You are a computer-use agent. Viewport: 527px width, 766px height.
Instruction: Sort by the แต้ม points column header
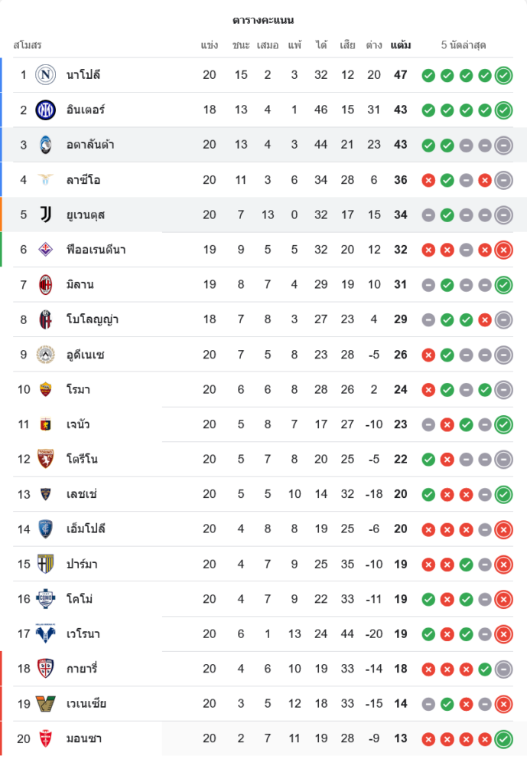(x=401, y=45)
